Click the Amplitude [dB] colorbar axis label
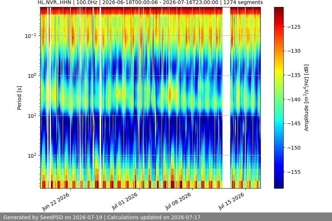Screen dimensions: 332x221 (307, 98)
